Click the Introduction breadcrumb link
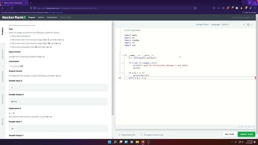This screenshot has height=145, width=258. pos(52,17)
